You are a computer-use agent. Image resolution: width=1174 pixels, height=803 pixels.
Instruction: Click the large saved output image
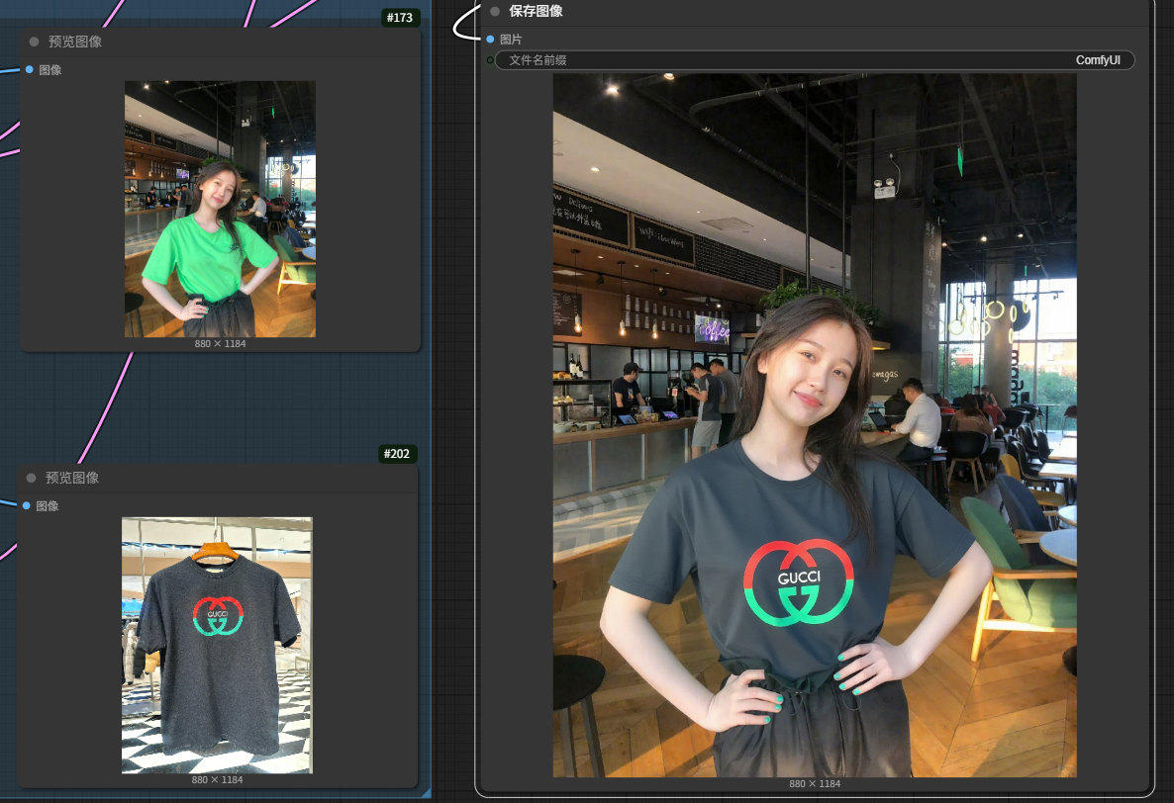click(x=814, y=425)
